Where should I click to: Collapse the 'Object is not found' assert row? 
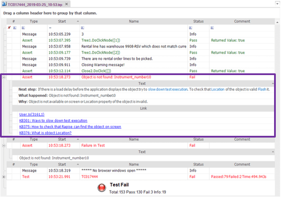point(4,77)
